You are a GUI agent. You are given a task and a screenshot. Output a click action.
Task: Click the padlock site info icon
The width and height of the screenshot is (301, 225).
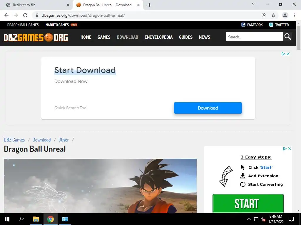tap(37, 15)
